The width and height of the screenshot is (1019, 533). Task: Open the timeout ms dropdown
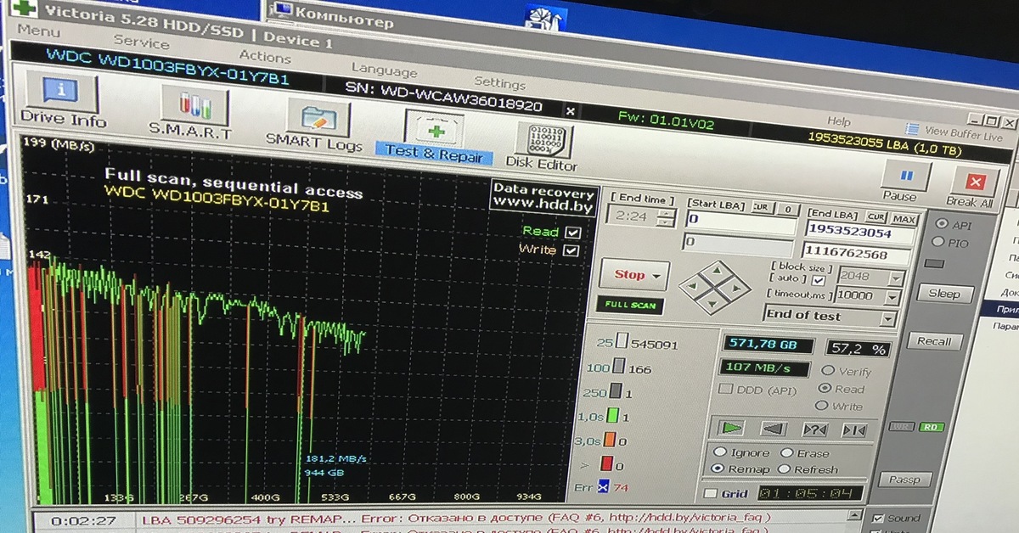pyautogui.click(x=892, y=297)
